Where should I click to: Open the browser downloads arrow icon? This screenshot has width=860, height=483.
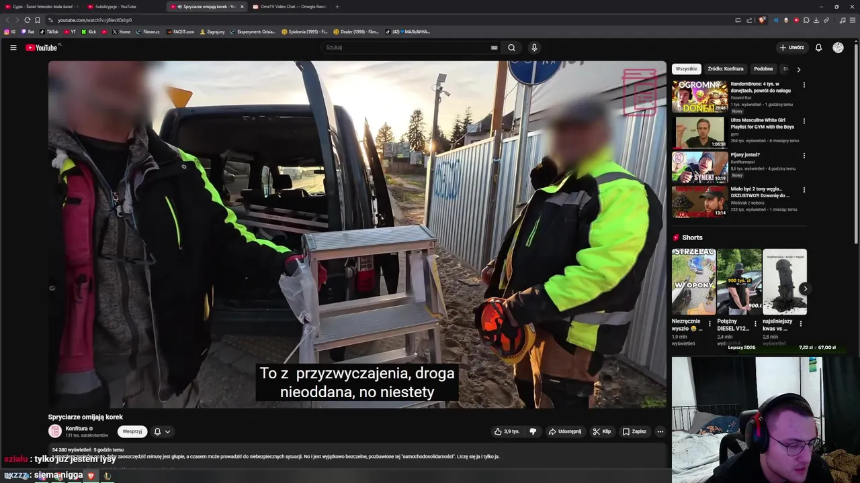click(816, 20)
